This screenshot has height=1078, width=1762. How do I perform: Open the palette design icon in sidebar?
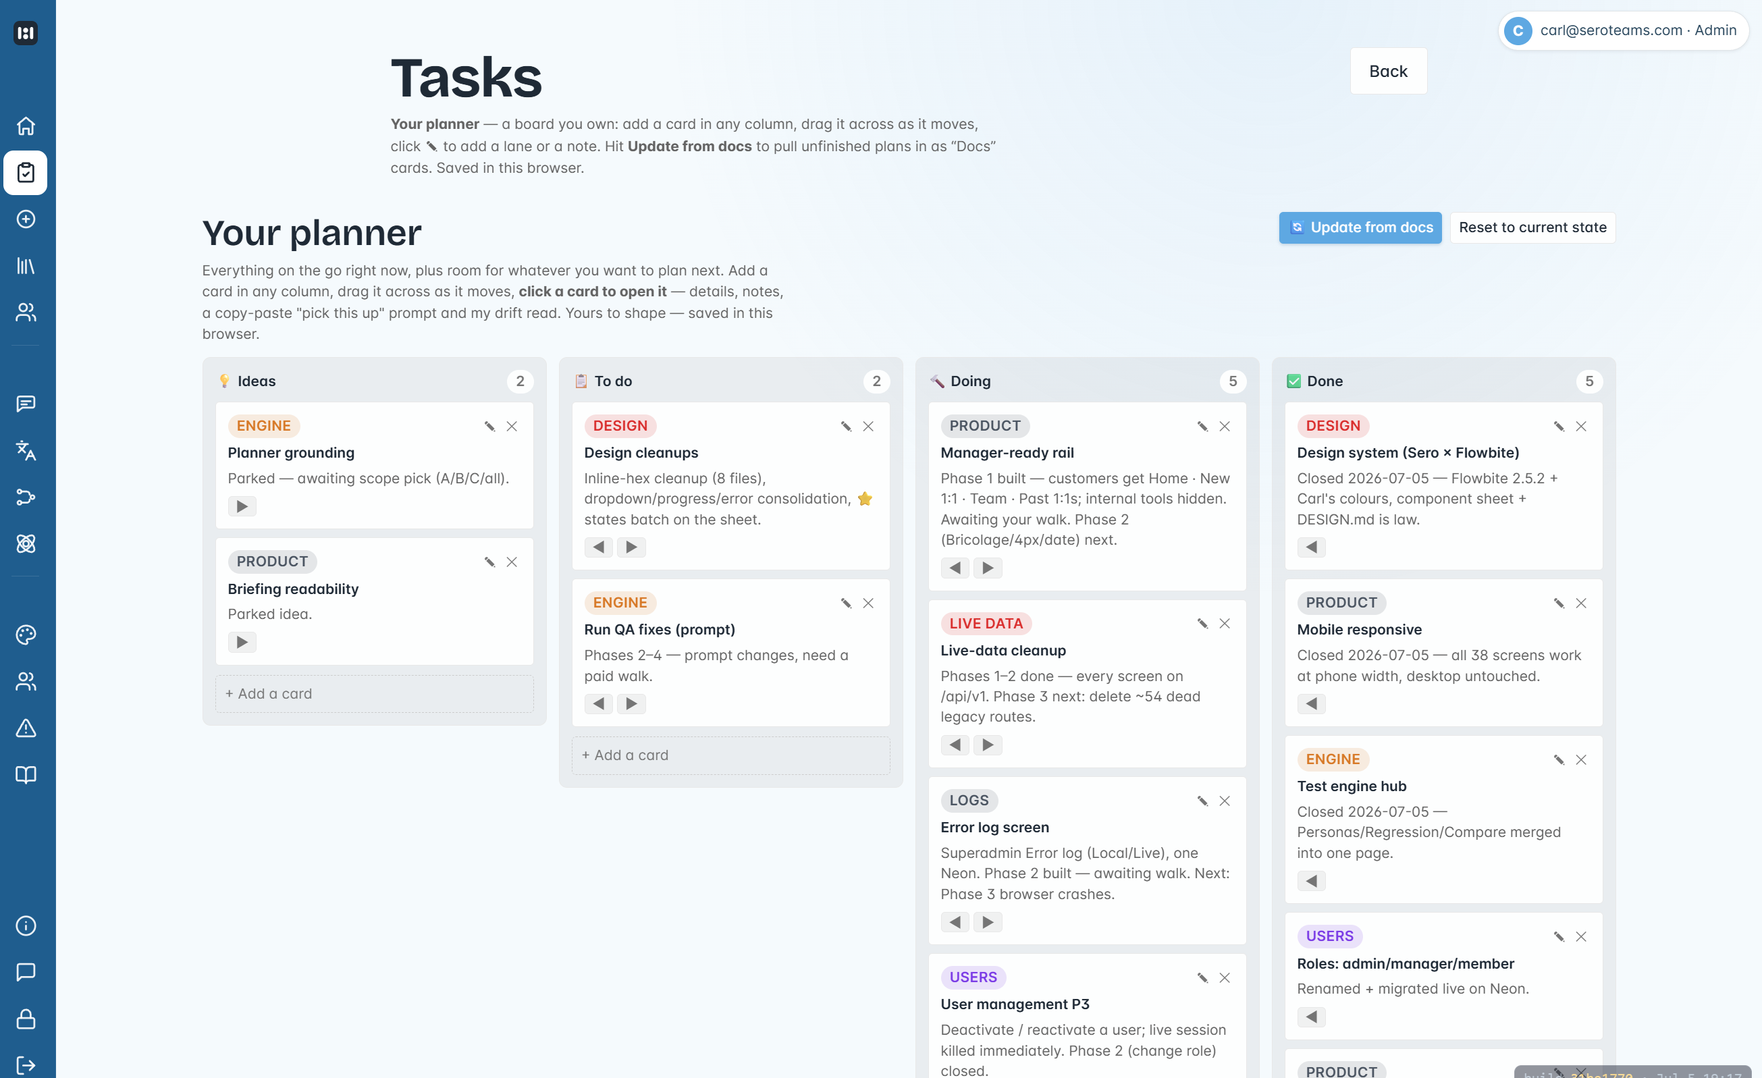point(26,635)
